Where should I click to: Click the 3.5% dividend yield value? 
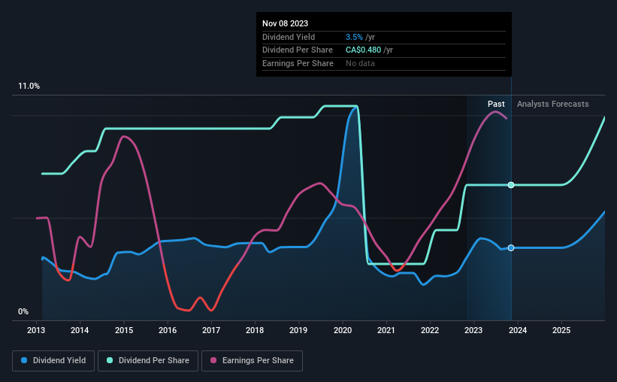[354, 37]
